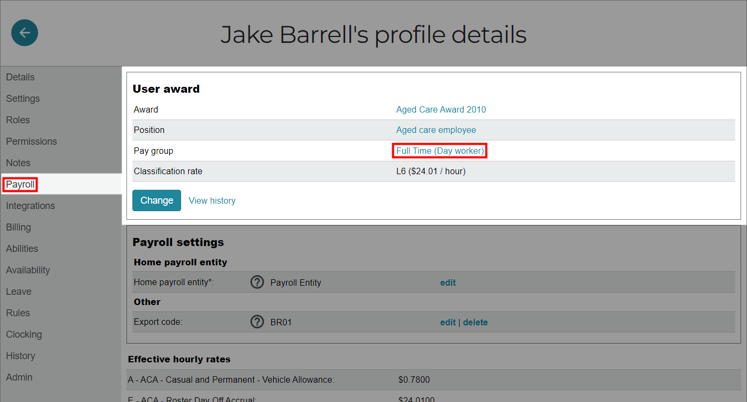
Task: Open the Permissions section
Action: [31, 141]
